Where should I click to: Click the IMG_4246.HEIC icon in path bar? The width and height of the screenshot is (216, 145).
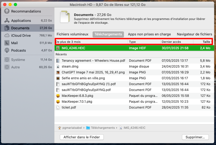[x=121, y=128]
